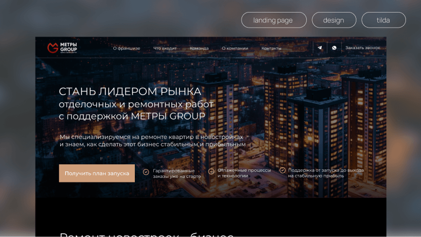Open the О франшизе menu item
Viewport: 421px width, 237px height.
coord(126,48)
